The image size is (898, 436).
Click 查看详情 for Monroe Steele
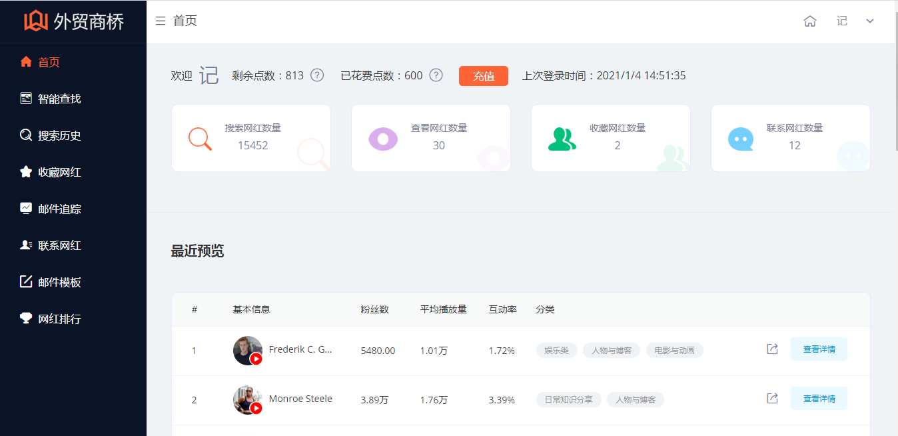(x=819, y=399)
